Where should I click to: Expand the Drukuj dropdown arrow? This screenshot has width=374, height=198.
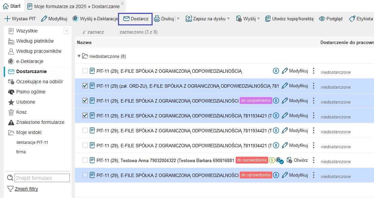(x=178, y=19)
